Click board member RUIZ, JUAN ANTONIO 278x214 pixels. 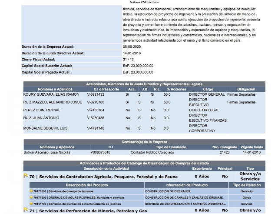(x=41, y=118)
